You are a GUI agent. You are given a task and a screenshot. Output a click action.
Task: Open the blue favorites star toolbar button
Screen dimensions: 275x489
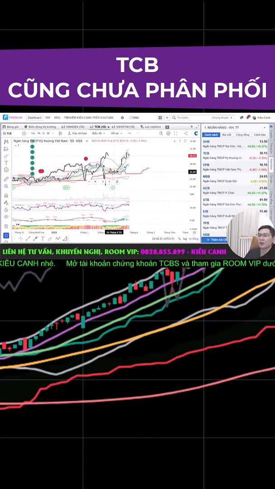[x=6, y=235]
